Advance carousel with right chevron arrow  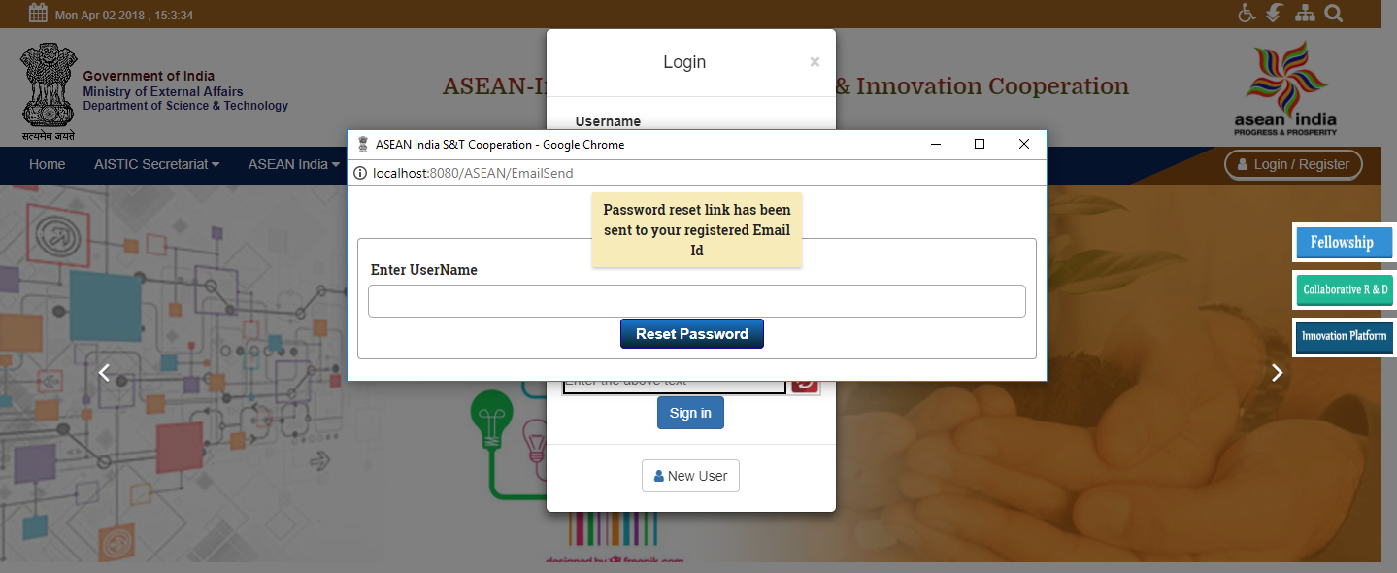(1278, 373)
